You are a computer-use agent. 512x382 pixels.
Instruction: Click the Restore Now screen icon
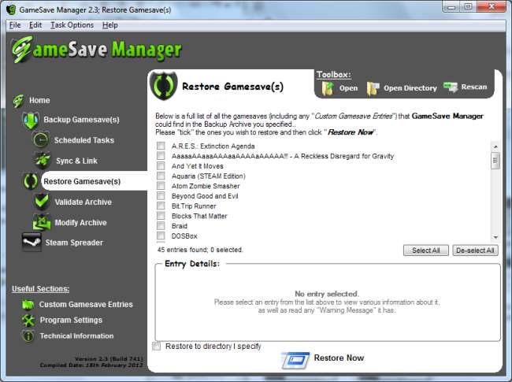coord(295,360)
